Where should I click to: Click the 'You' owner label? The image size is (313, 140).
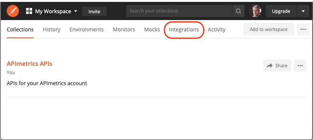coord(11,73)
